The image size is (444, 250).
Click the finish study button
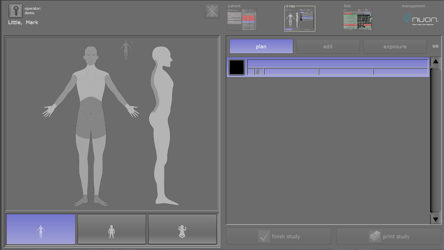pos(278,236)
